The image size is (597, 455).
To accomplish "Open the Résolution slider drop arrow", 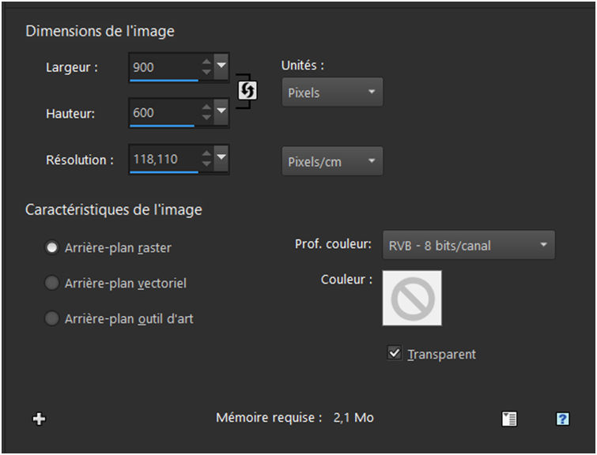I will coord(221,158).
